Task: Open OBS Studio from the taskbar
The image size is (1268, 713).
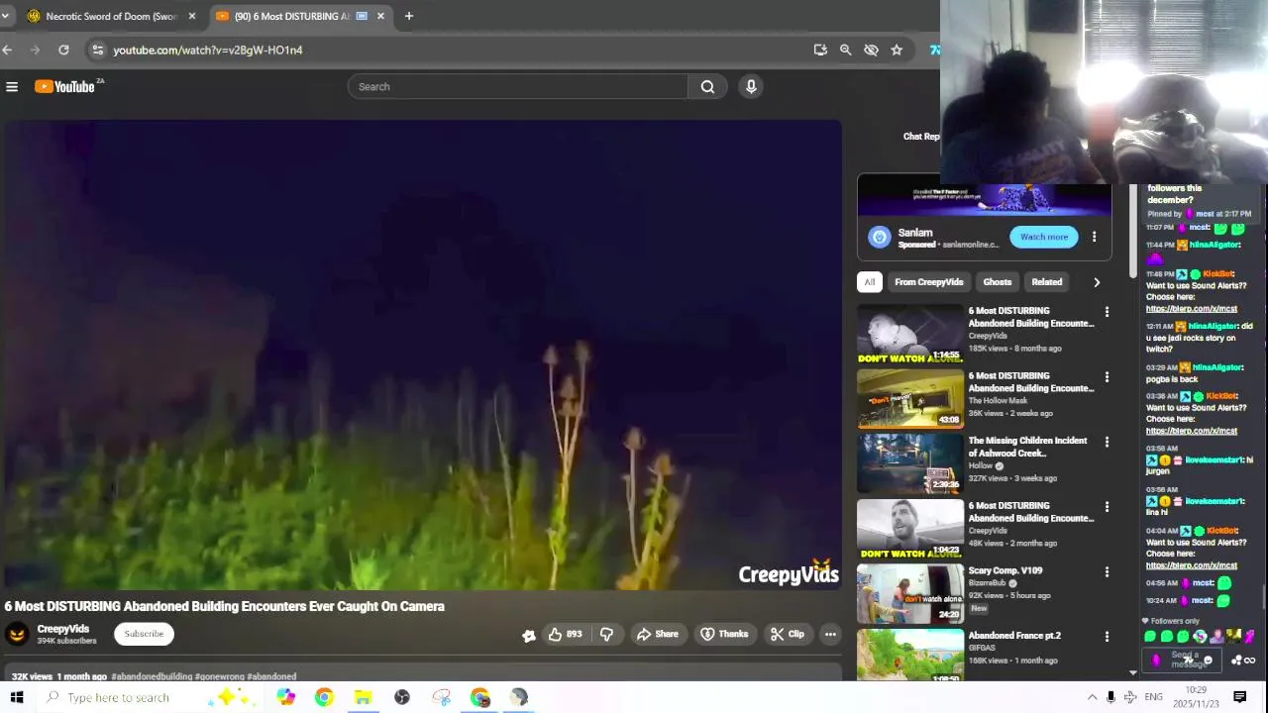Action: point(402,697)
